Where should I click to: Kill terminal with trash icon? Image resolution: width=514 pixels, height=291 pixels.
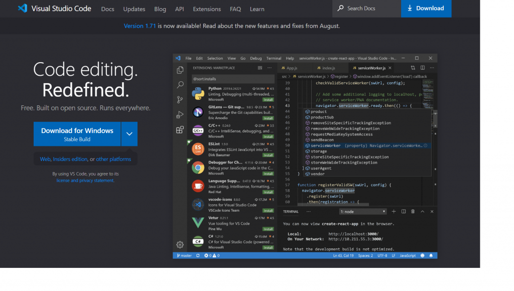click(x=413, y=211)
